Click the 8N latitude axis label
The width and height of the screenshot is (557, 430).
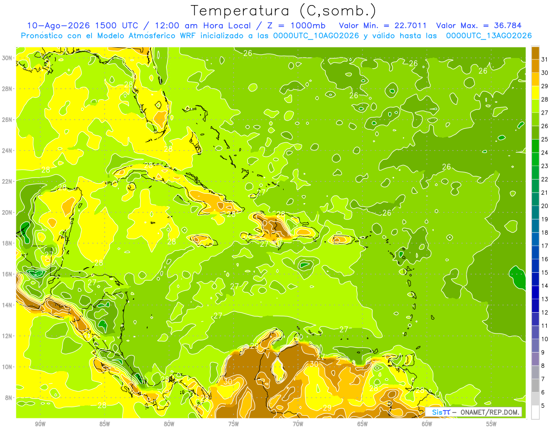click(9, 398)
